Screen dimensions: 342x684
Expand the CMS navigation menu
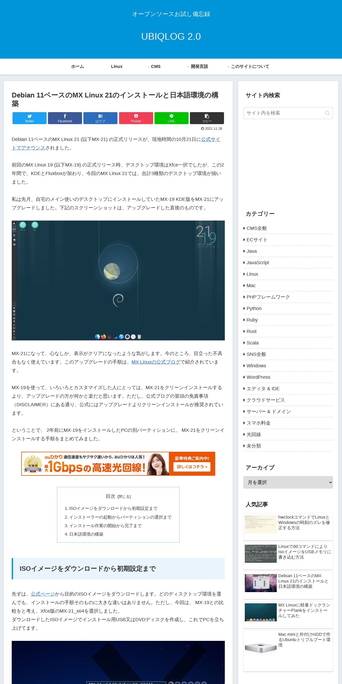coord(156,67)
